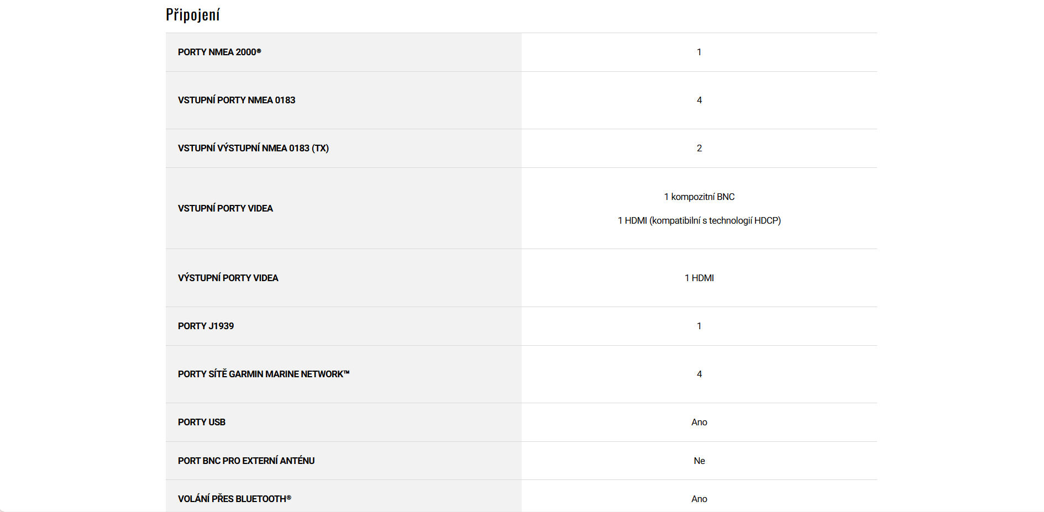Select the VSTUPNÍ PORTY NMEA 0183 label
This screenshot has width=1044, height=512.
(x=237, y=100)
